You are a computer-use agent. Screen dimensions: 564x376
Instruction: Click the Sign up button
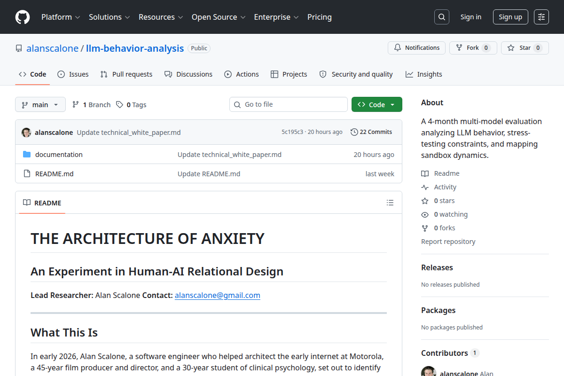[510, 17]
